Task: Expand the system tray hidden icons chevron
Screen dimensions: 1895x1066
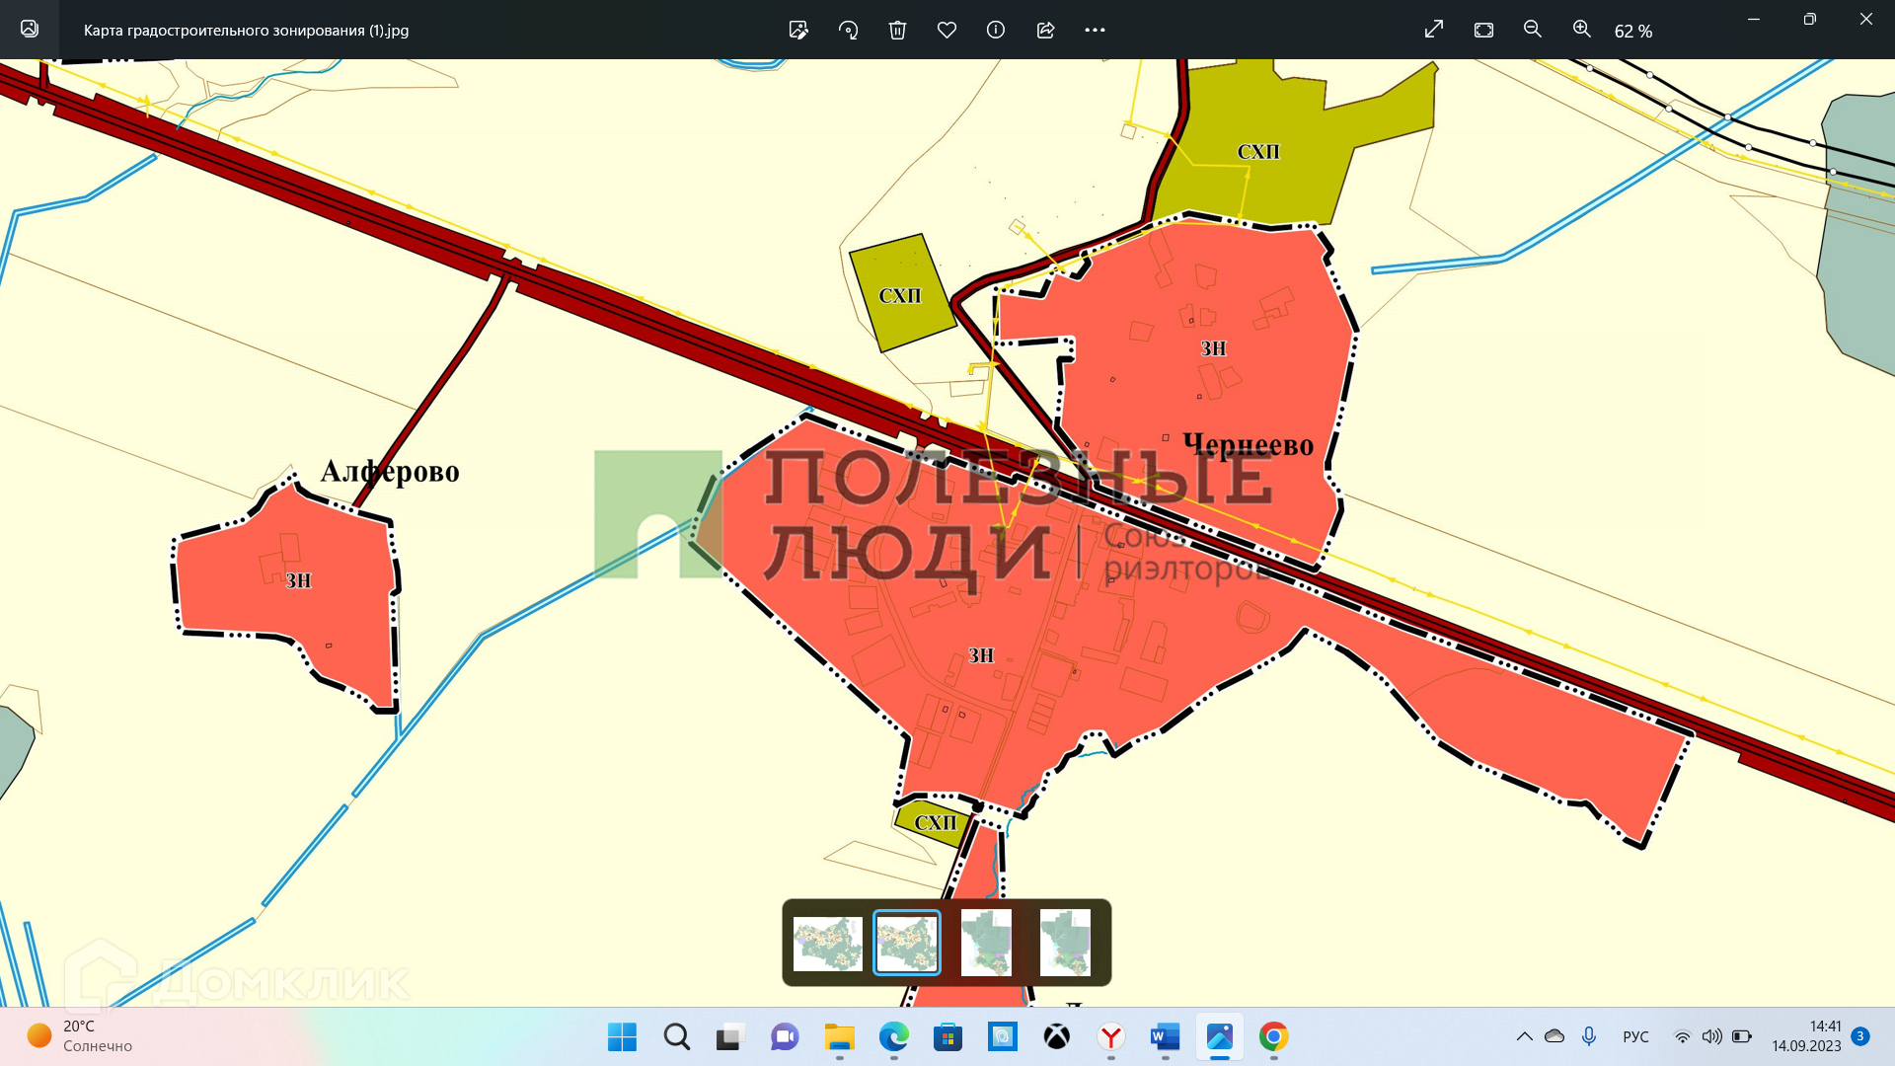Action: pos(1524,1036)
